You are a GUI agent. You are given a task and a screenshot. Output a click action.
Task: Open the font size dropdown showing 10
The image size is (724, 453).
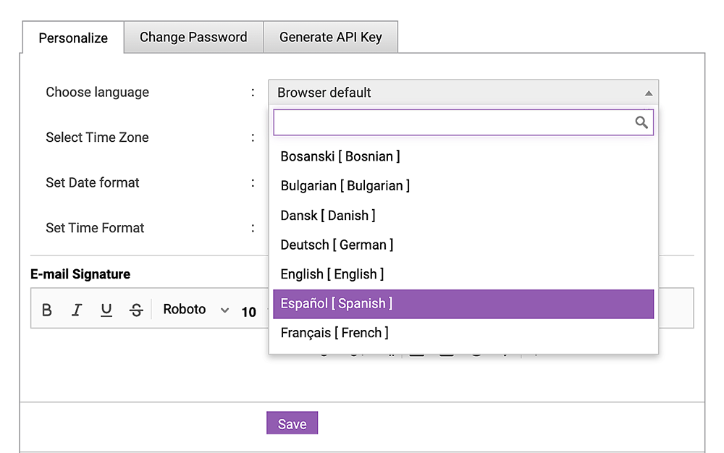pyautogui.click(x=249, y=311)
